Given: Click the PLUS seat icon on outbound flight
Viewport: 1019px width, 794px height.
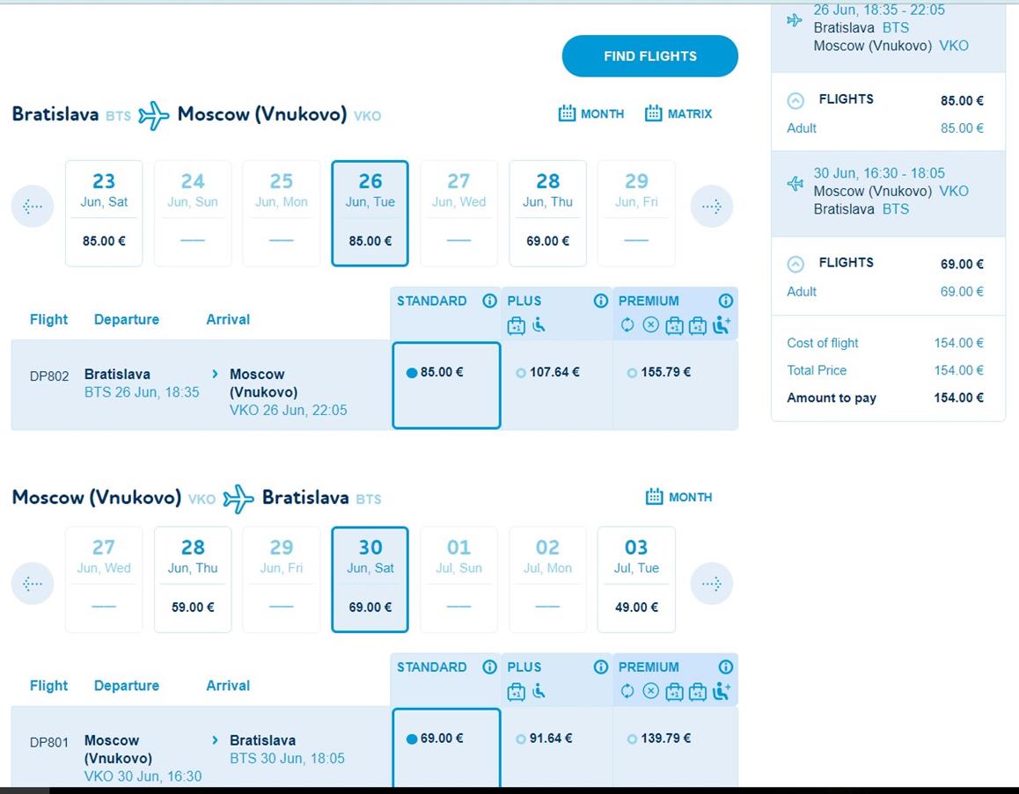Looking at the screenshot, I should pos(539,324).
